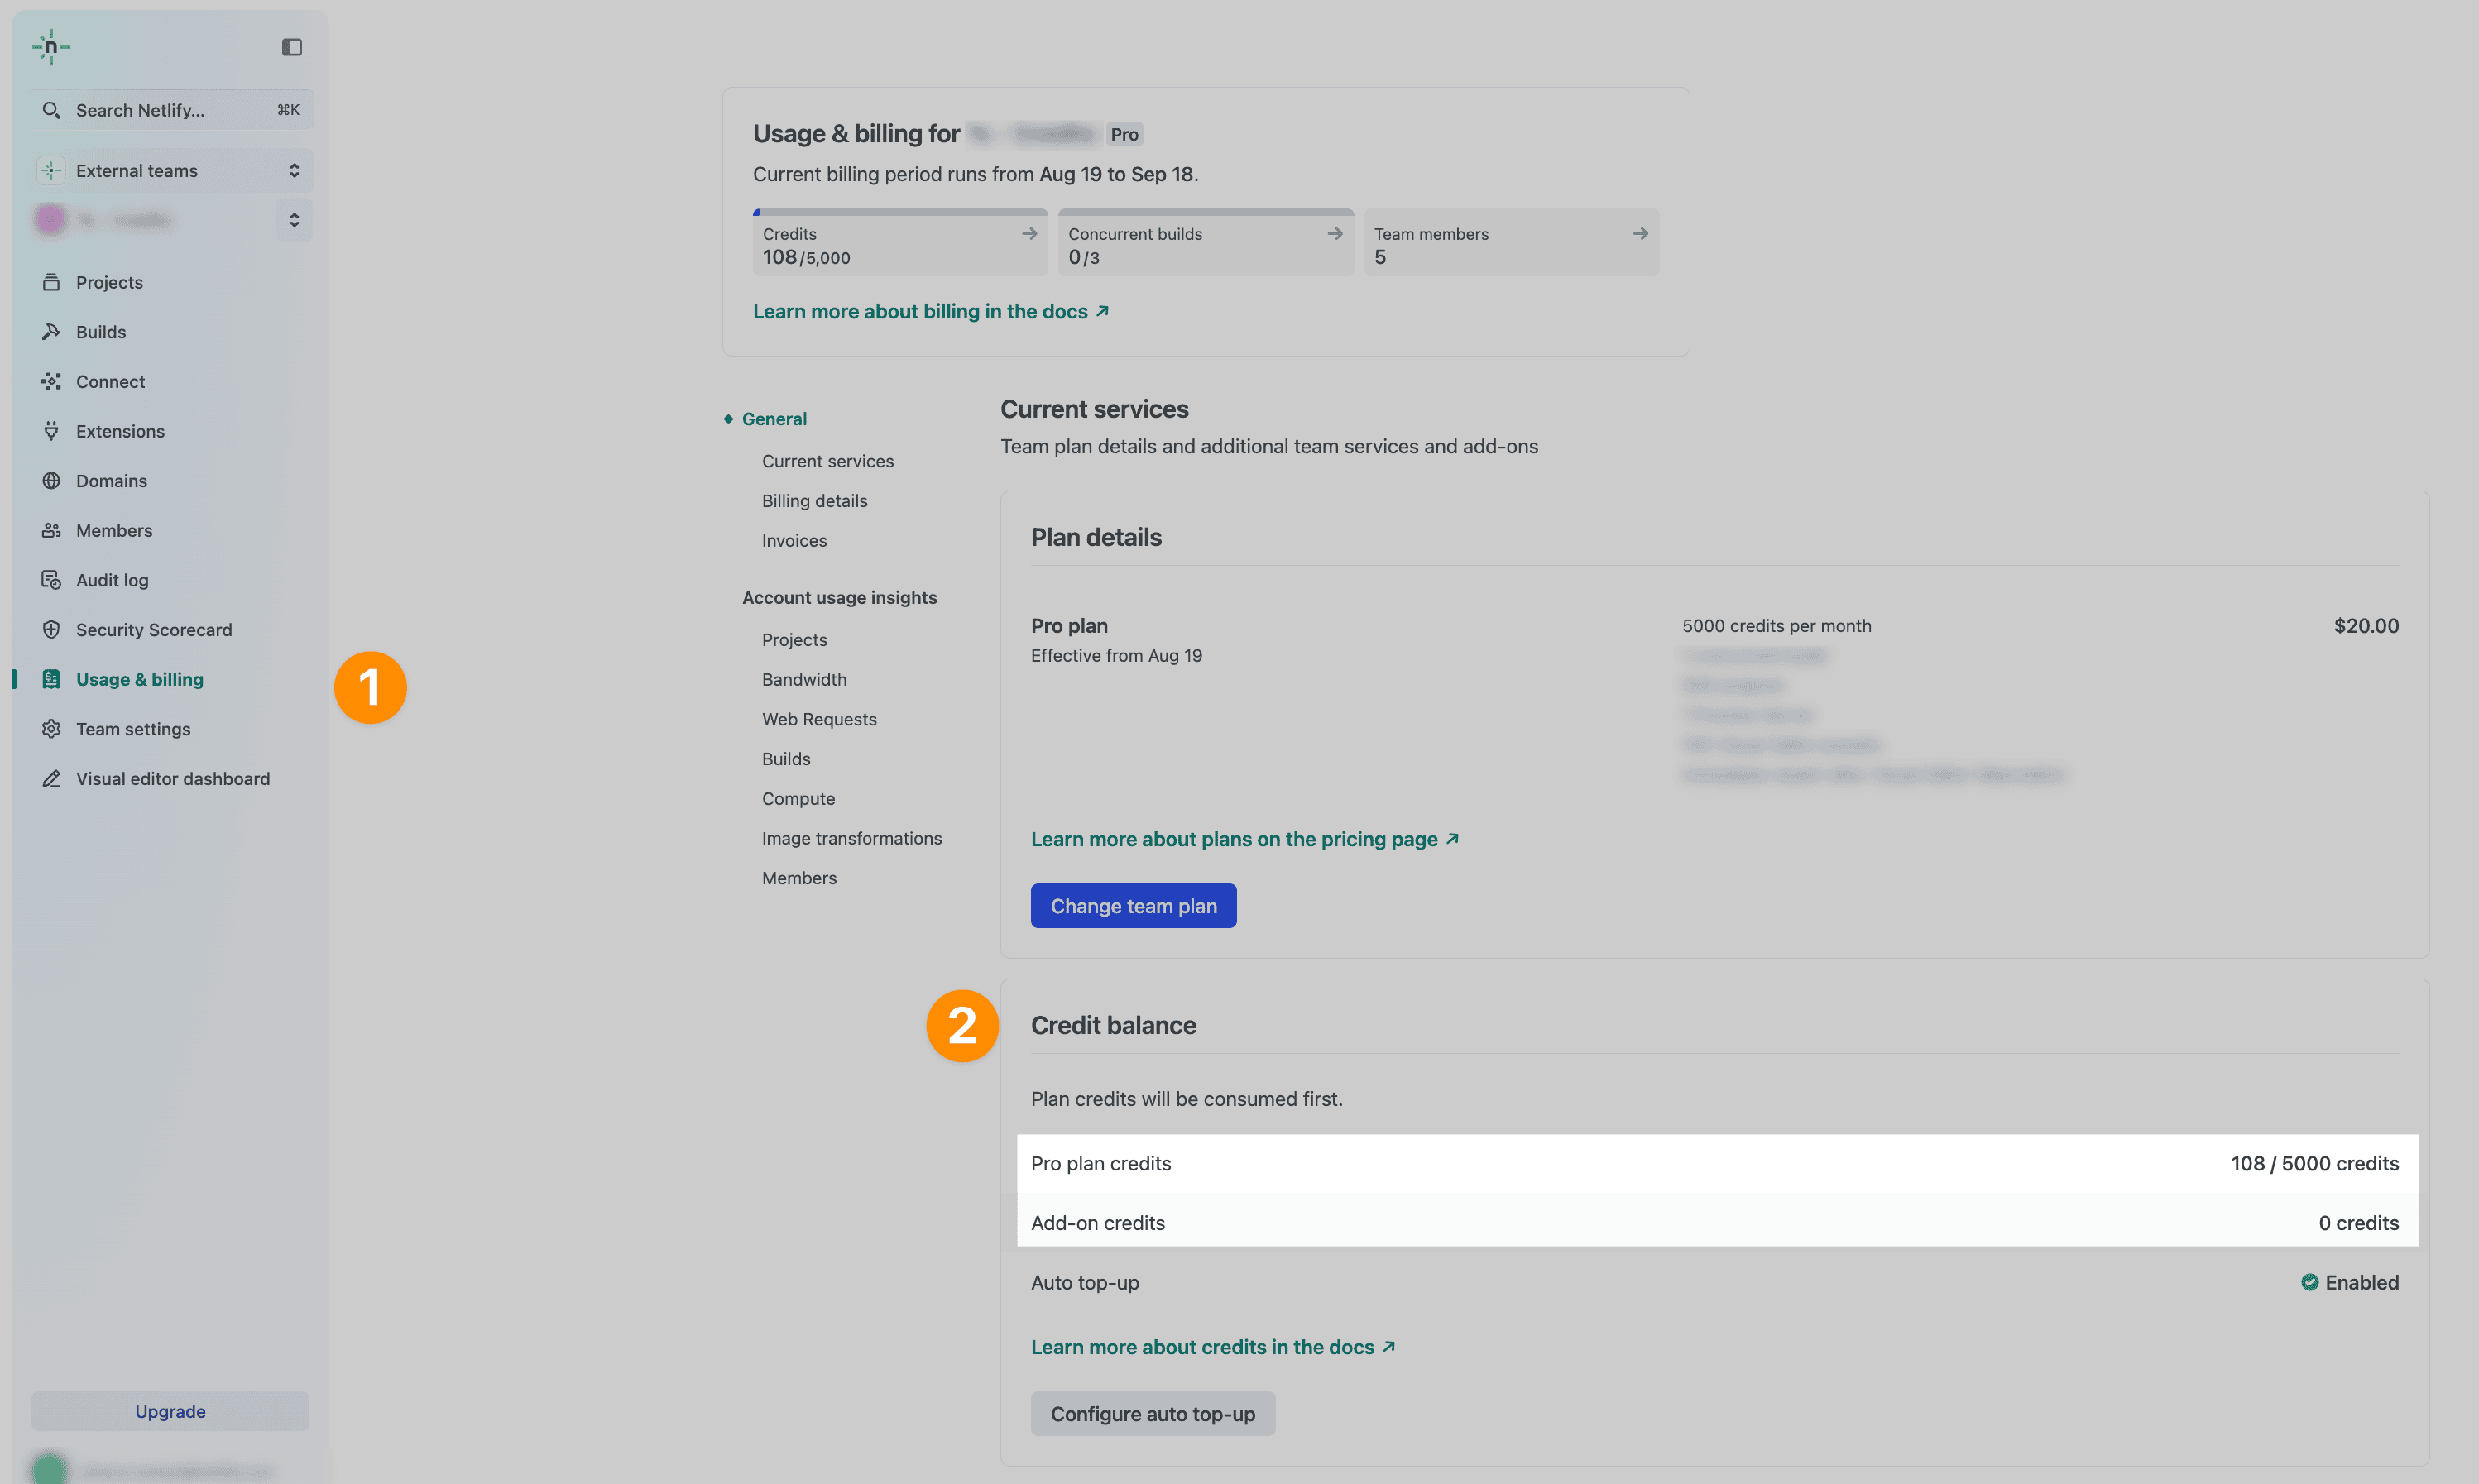2479x1484 pixels.
Task: Open Extensions via the plug icon
Action: (x=51, y=431)
